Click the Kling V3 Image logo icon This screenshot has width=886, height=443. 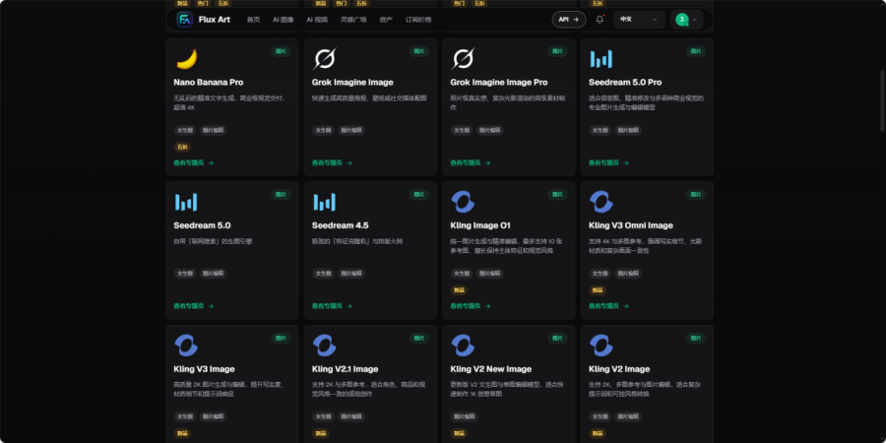pyautogui.click(x=186, y=346)
